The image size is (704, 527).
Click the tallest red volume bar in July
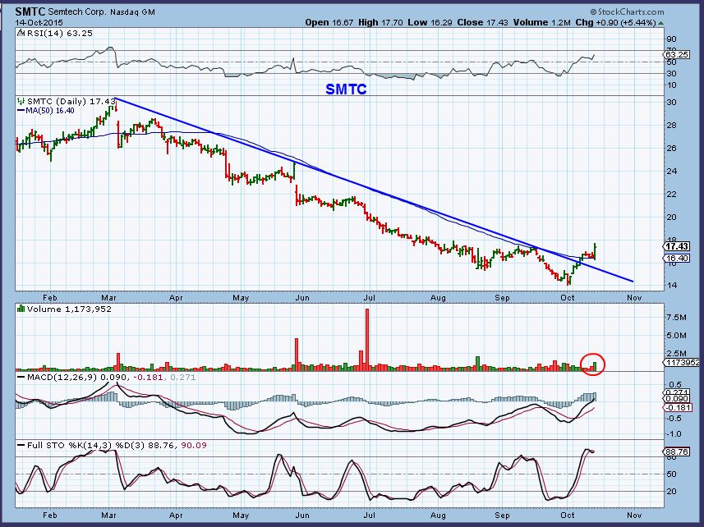click(367, 340)
